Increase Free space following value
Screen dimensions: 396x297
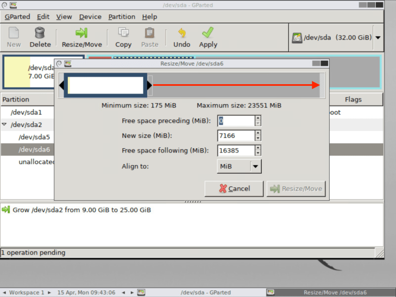click(x=257, y=148)
